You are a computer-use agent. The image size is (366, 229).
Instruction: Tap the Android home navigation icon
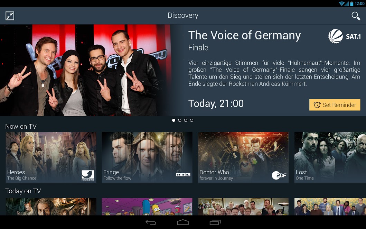click(x=183, y=222)
